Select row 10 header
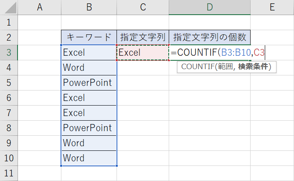 point(9,158)
